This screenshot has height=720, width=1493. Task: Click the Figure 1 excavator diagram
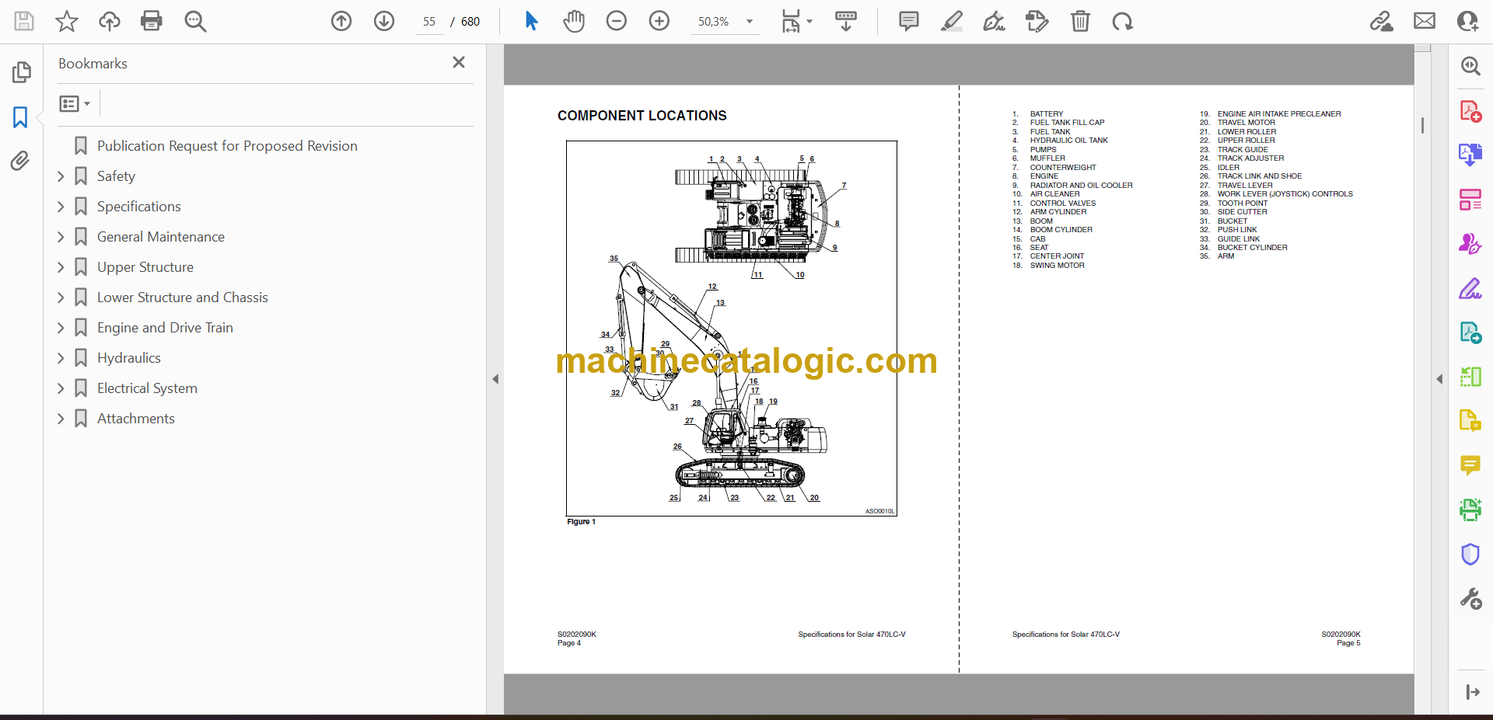tap(732, 329)
